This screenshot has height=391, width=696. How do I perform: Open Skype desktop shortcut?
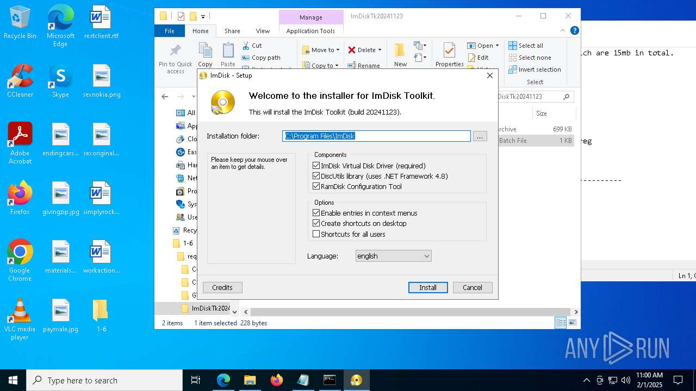(x=60, y=81)
